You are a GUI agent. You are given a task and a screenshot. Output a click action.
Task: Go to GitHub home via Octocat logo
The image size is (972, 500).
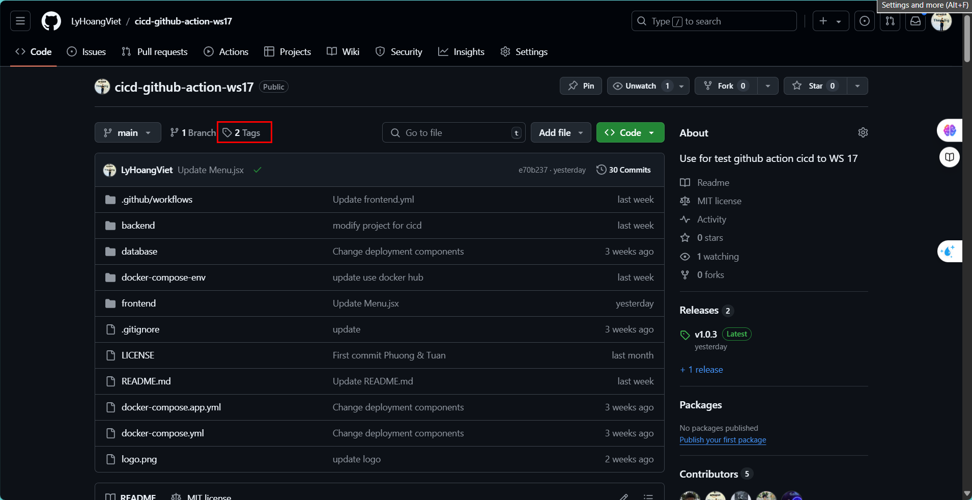[51, 21]
